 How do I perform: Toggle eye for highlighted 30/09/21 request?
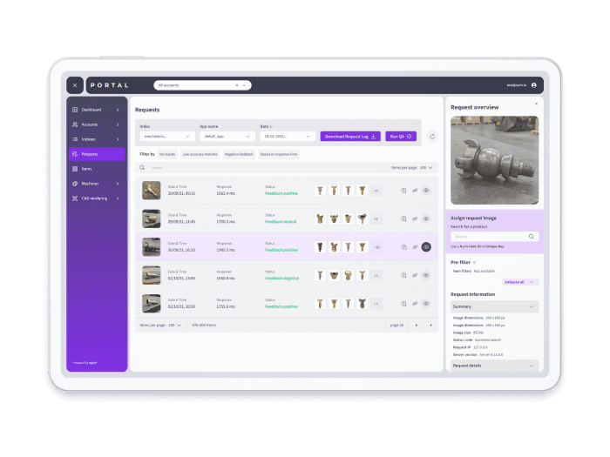point(426,247)
